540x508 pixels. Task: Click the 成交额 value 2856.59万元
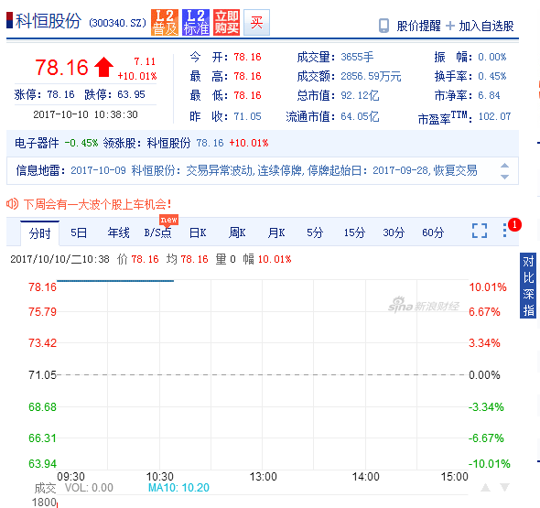[371, 76]
